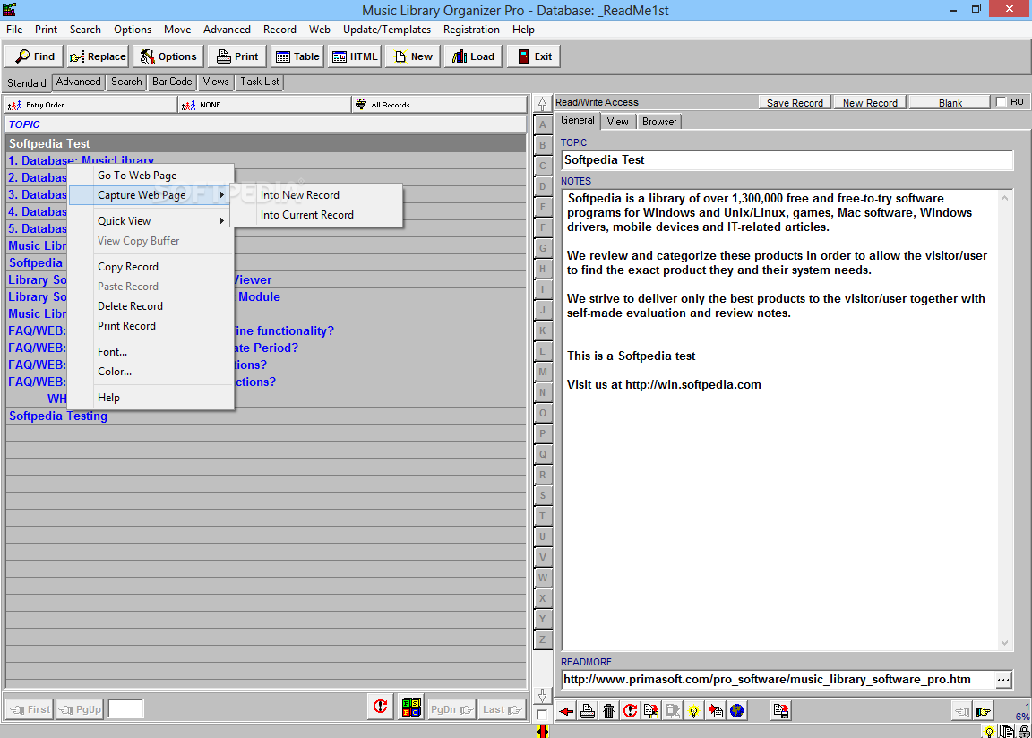
Task: Click the Print toolbar button
Action: pos(236,56)
